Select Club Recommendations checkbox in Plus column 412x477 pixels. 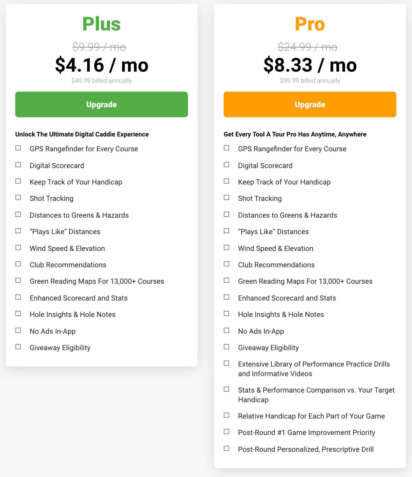(x=18, y=264)
